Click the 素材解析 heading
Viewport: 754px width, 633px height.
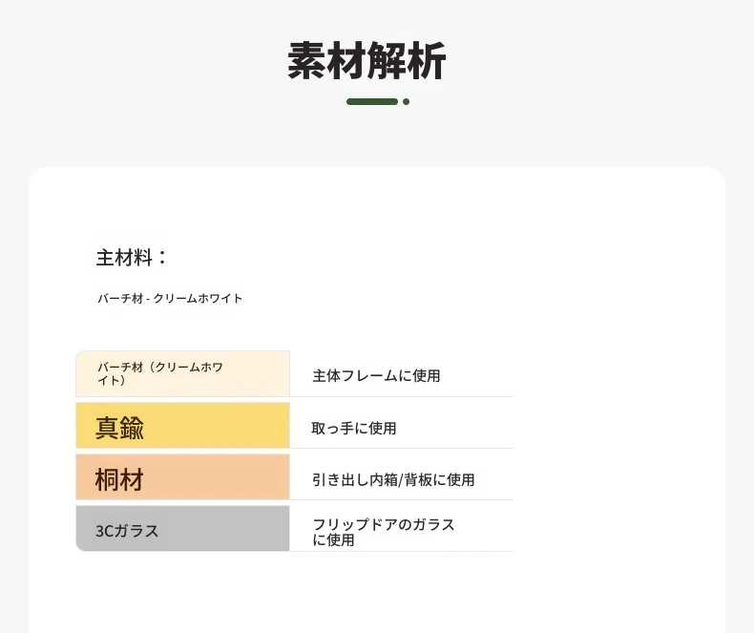point(367,60)
